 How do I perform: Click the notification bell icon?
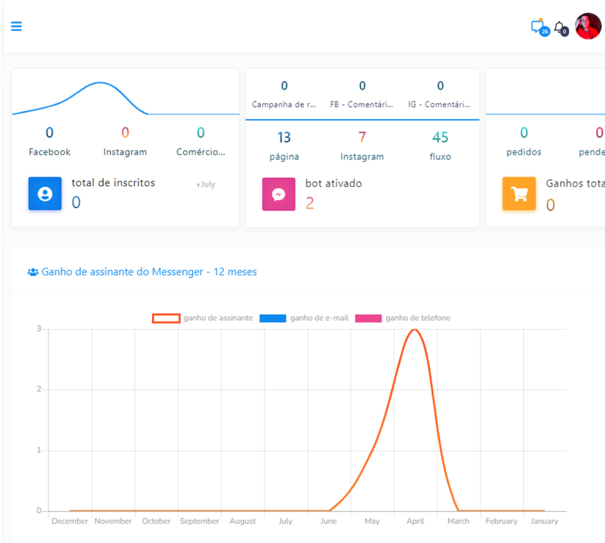coord(559,27)
